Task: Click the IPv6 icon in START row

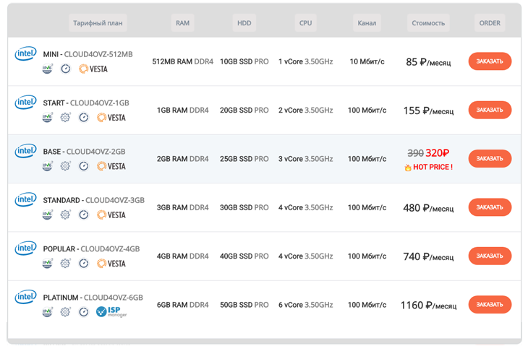Action: (x=47, y=118)
